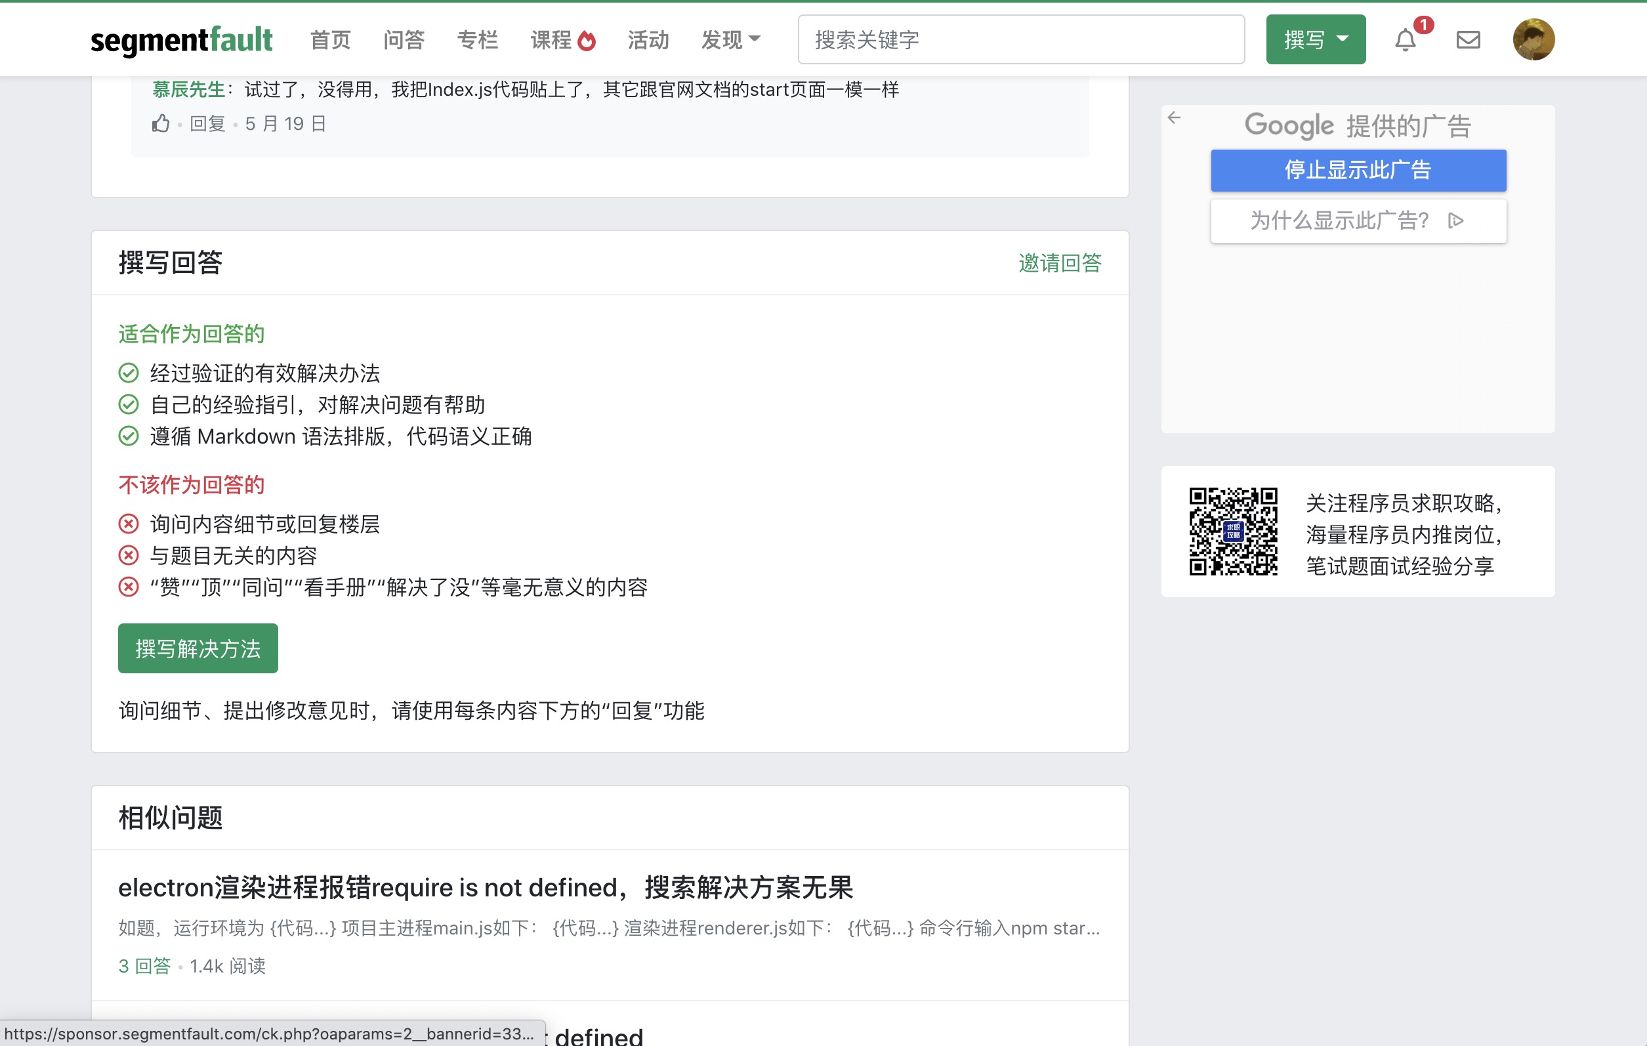
Task: Select 首页 in the navigation bar
Action: pyautogui.click(x=330, y=39)
